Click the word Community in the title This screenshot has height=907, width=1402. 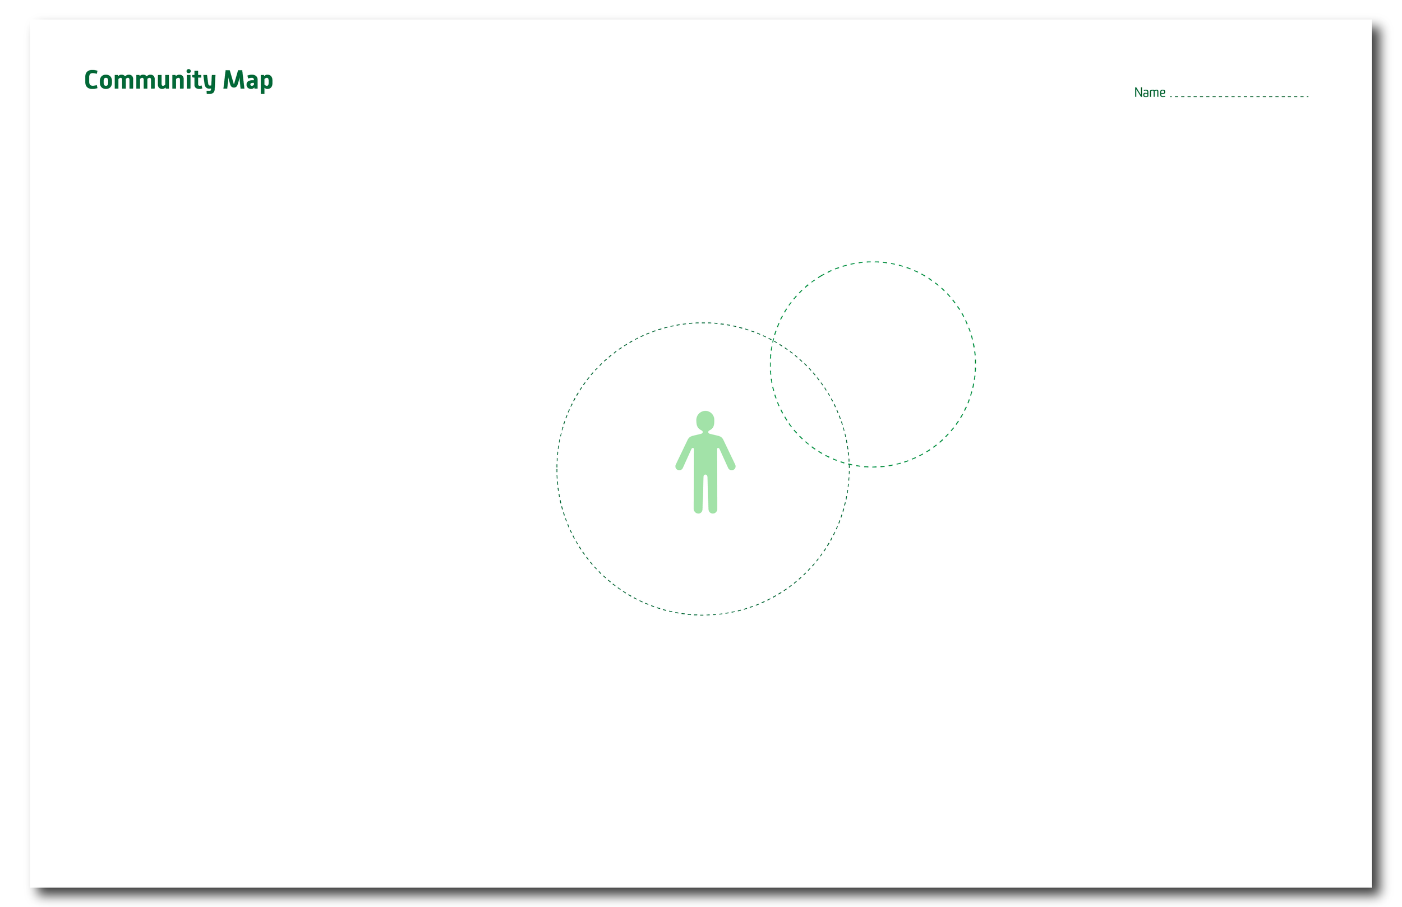150,80
